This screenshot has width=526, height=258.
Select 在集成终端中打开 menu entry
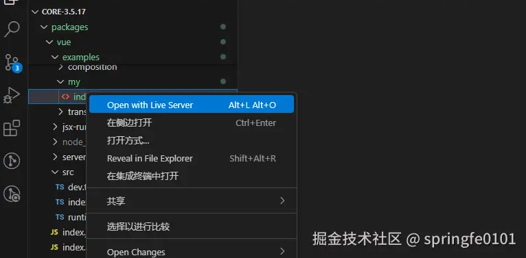click(x=192, y=176)
